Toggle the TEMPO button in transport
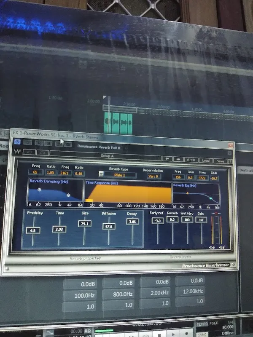The image size is (253, 337). tap(202, 324)
